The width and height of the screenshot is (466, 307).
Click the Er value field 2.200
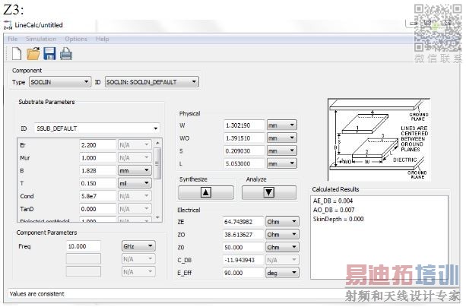pos(97,145)
